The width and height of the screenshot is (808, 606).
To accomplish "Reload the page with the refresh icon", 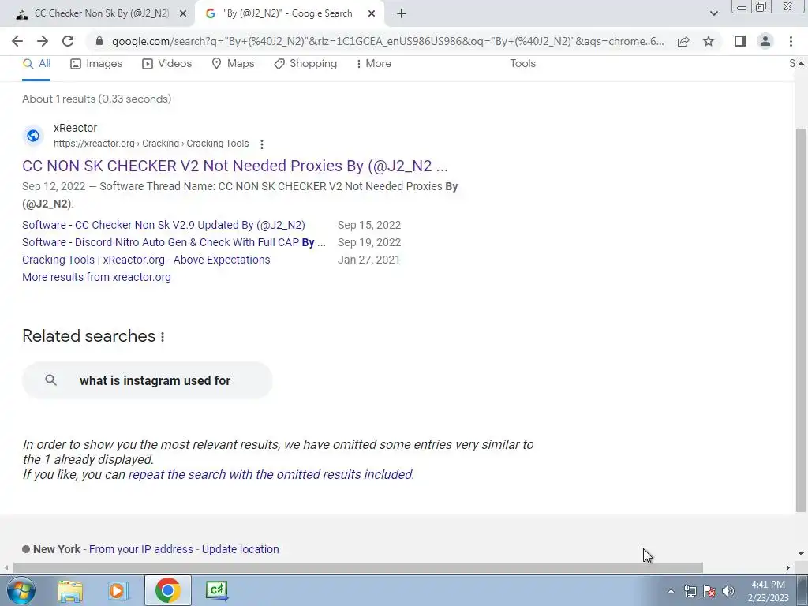I will [68, 41].
